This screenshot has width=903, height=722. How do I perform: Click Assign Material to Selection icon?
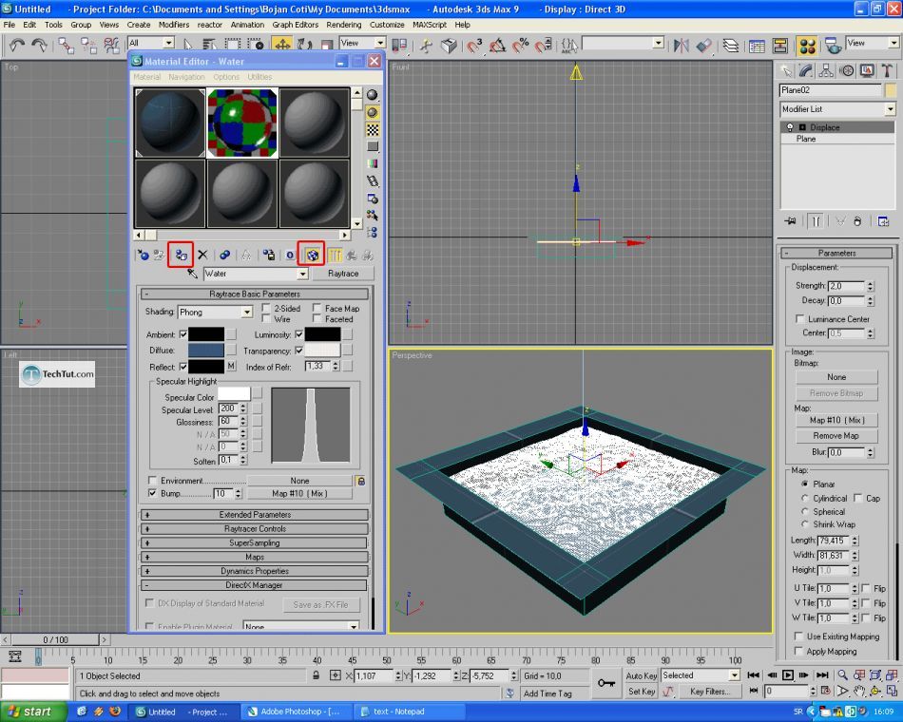(x=181, y=255)
